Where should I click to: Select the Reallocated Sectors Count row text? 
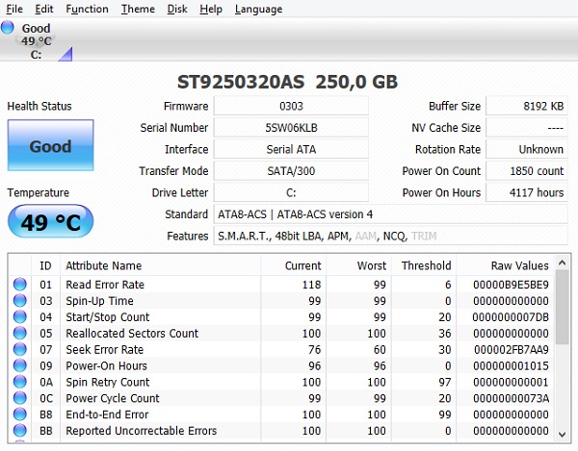click(x=132, y=333)
